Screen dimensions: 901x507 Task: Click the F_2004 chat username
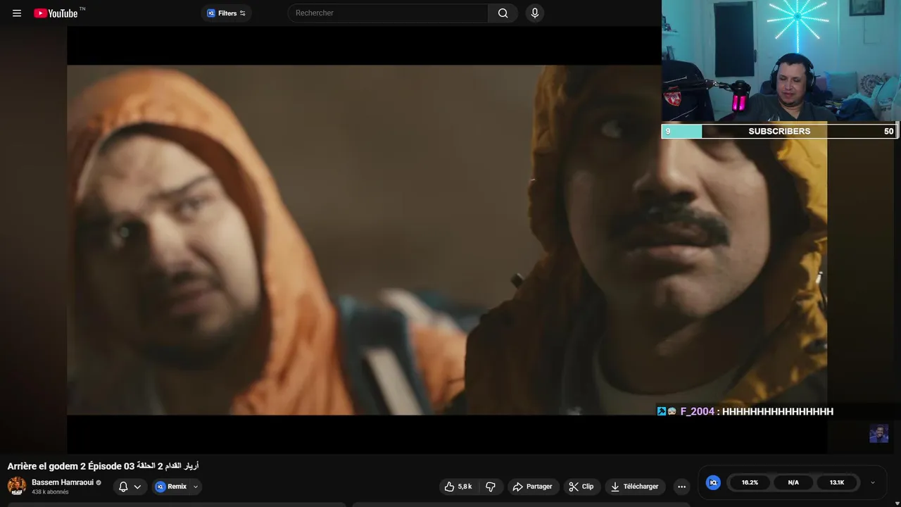[x=697, y=411]
